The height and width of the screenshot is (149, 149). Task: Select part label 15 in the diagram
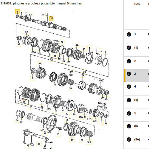click(x=58, y=134)
